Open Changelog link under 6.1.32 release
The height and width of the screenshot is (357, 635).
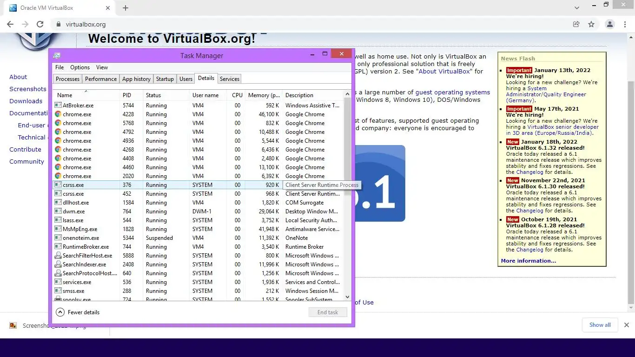tap(529, 172)
